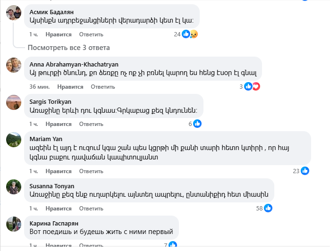Click like icon showing 58 on Susanna Tonyan's comment
This screenshot has width=330, height=251.
(x=268, y=208)
